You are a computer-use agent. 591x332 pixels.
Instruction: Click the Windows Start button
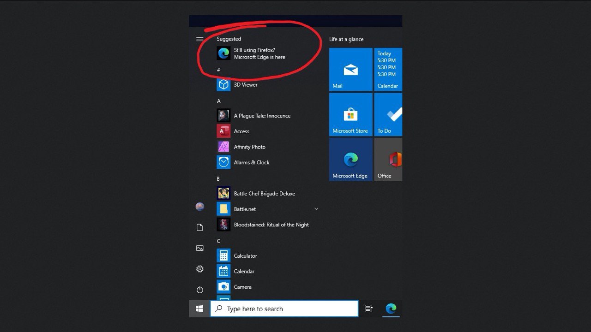(199, 309)
